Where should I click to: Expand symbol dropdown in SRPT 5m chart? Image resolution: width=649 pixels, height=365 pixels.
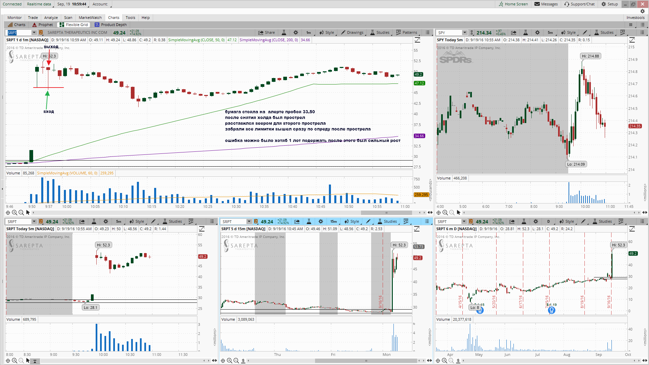pyautogui.click(x=34, y=221)
